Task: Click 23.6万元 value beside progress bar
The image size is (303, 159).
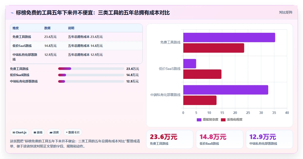Action: tap(133, 69)
